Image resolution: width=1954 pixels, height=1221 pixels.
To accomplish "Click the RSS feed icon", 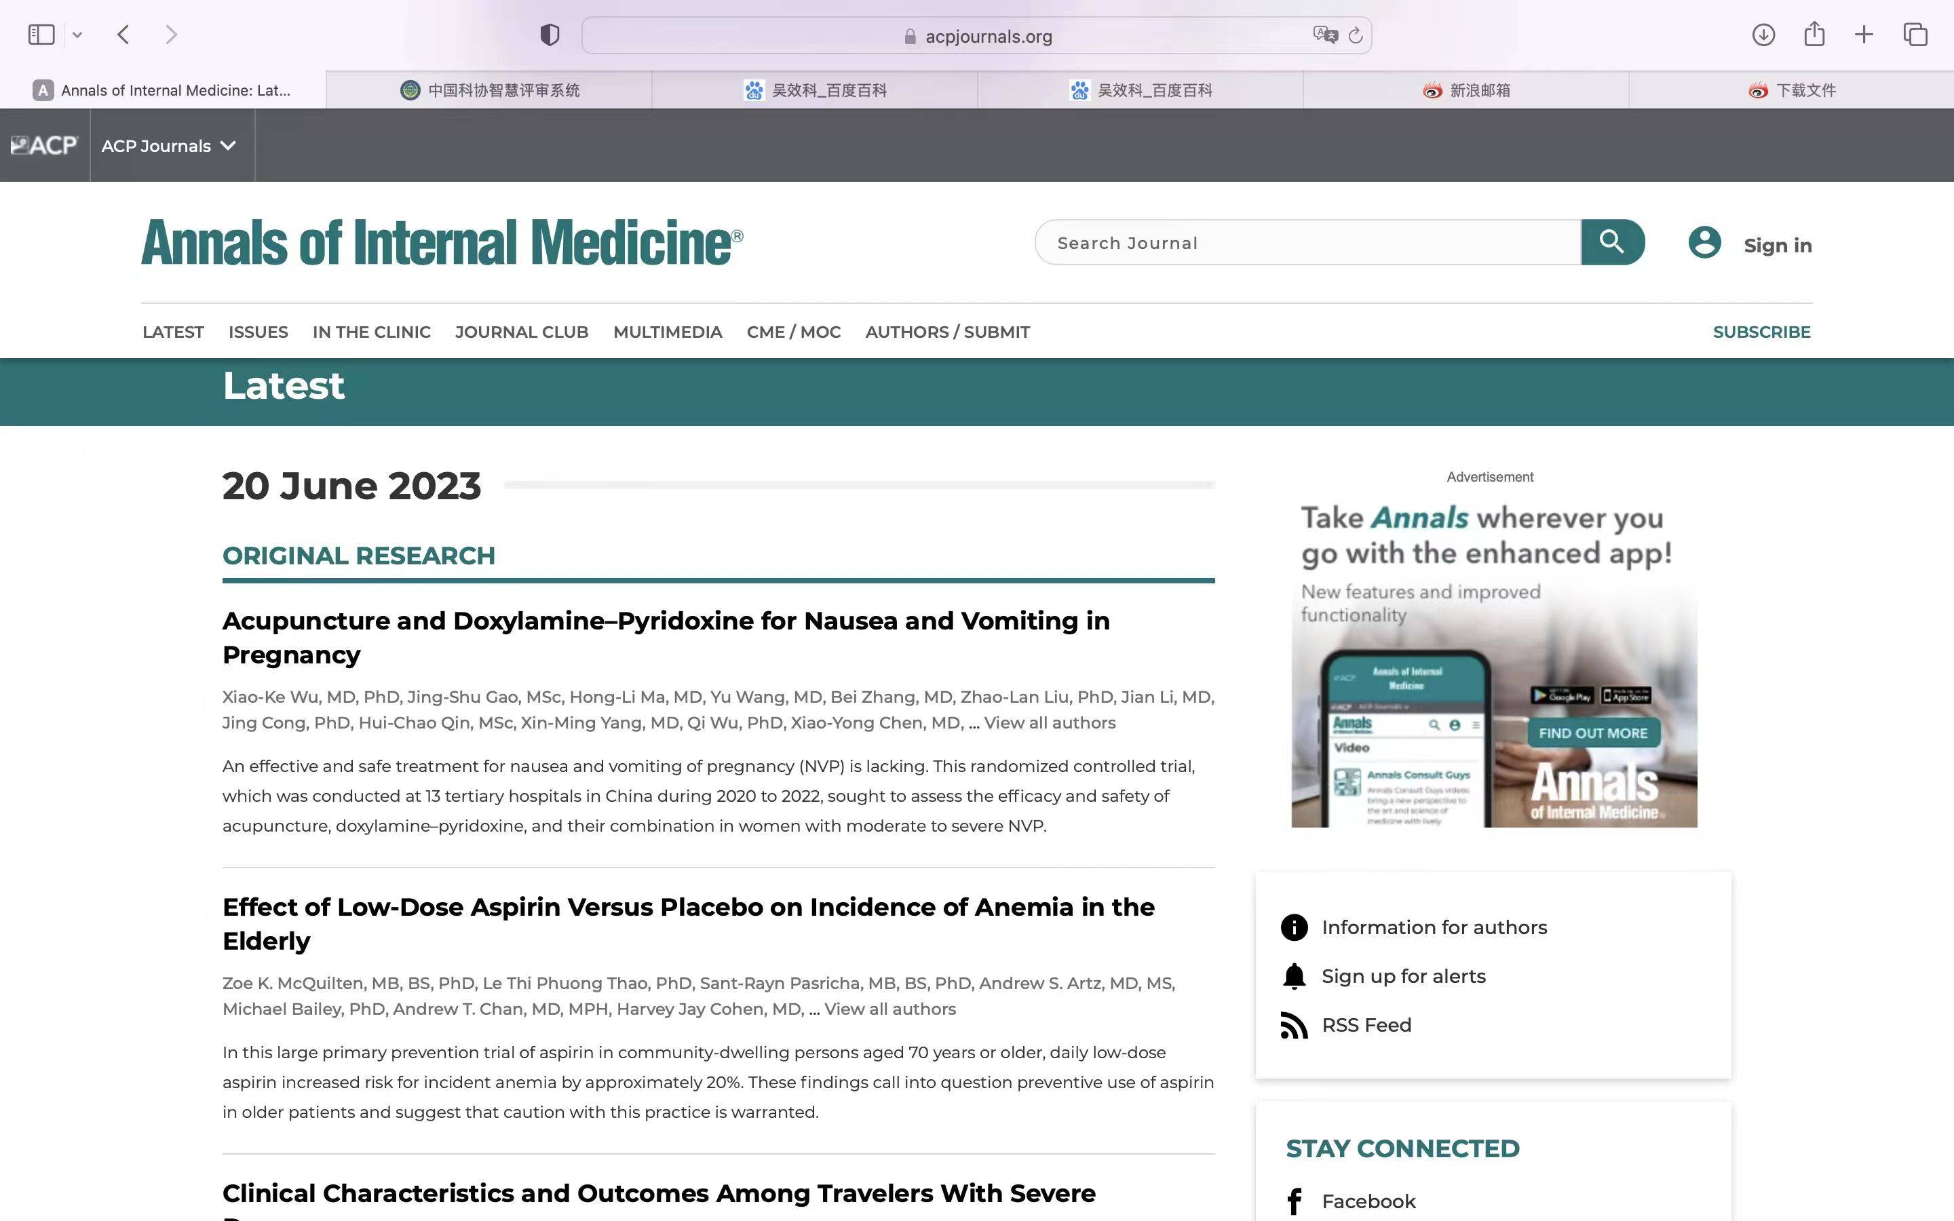I will tap(1295, 1025).
